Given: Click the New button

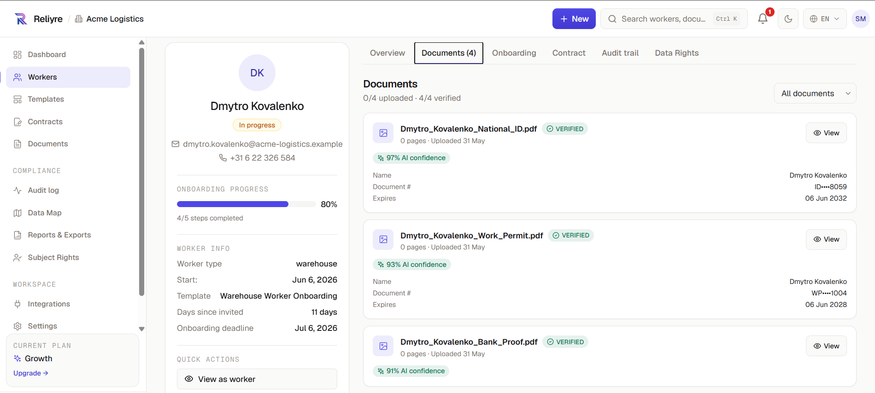Looking at the screenshot, I should 574,19.
